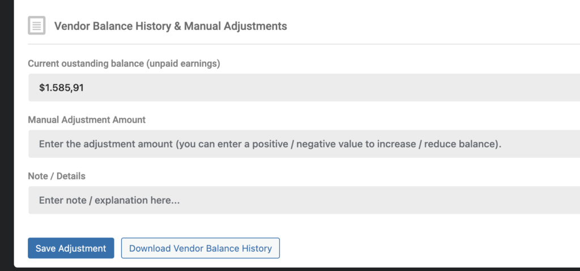Click the Current oustanding balance label
The image size is (580, 271).
[x=124, y=63]
